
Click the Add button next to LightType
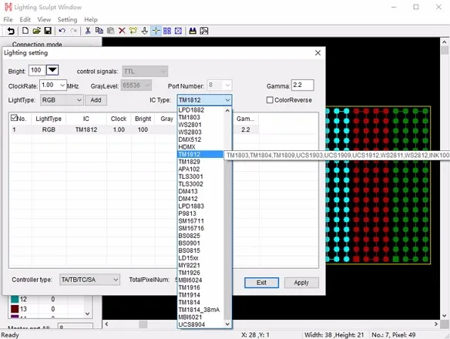tap(96, 100)
